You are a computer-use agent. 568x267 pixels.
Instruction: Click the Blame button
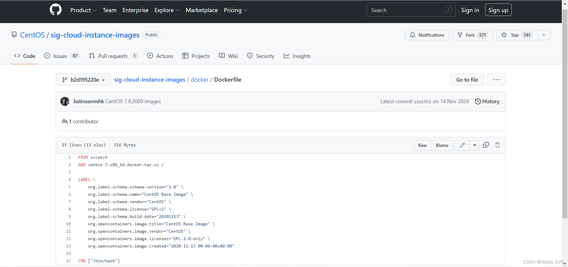(442, 145)
